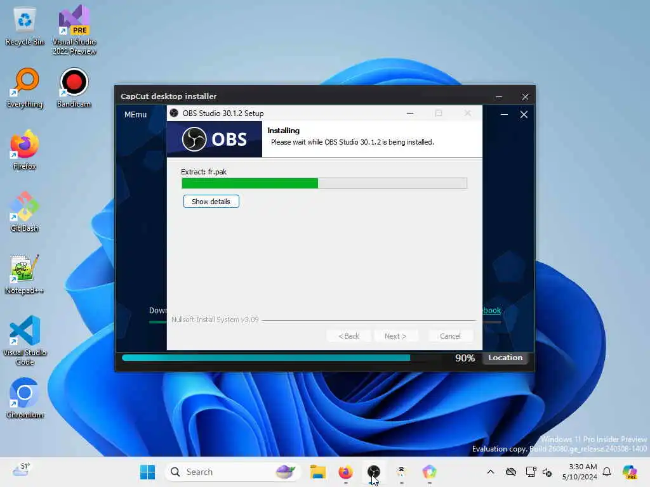Open the Recycle Bin desktop icon

tap(25, 27)
